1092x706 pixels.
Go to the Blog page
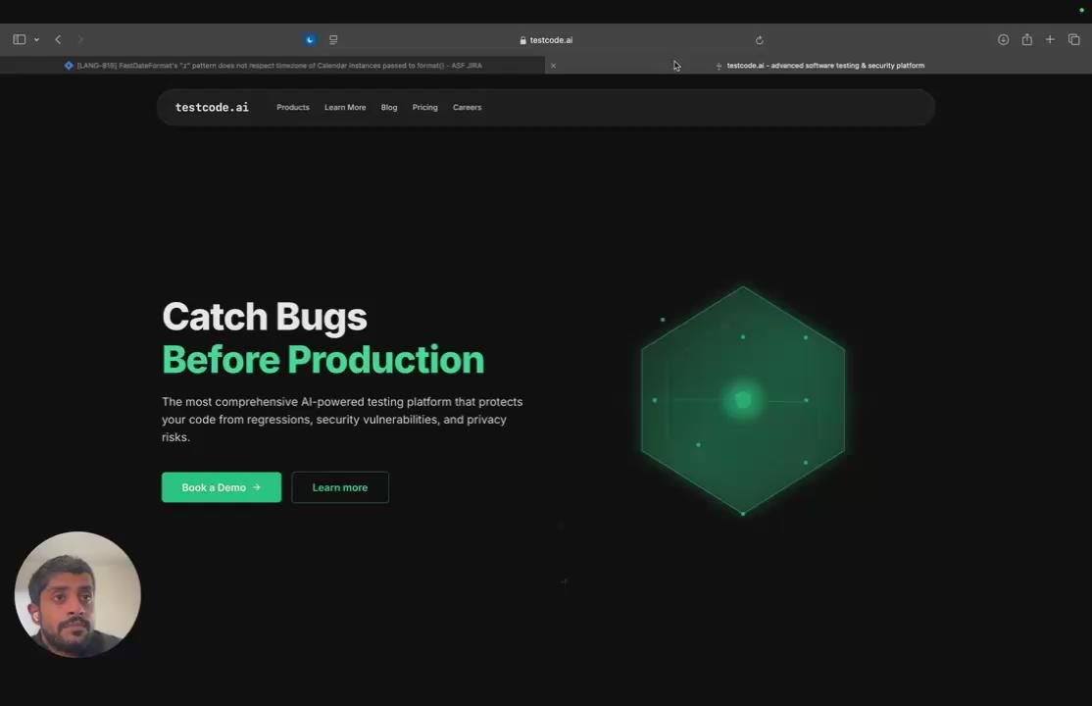coord(388,107)
